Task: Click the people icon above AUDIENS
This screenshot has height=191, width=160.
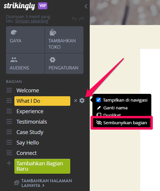Action: click(x=14, y=60)
